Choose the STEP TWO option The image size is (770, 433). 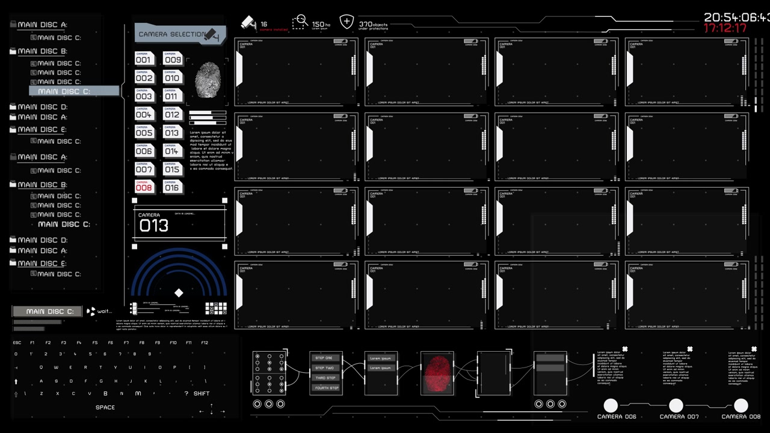[326, 368]
